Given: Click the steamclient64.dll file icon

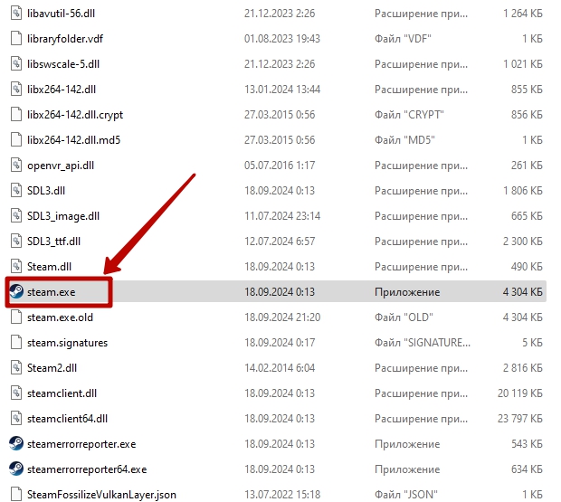Looking at the screenshot, I should (x=16, y=419).
